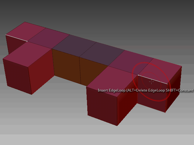Select the far-left top face of back row
Screen dimensions: 194x145
tap(26, 31)
